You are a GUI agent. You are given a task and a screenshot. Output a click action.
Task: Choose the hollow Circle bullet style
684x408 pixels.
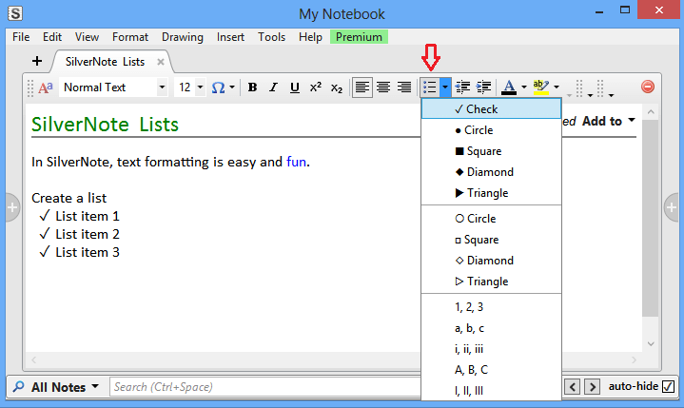point(491,219)
